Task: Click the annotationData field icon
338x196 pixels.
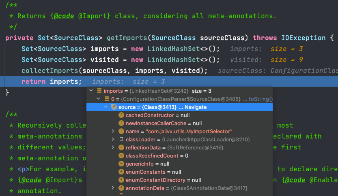Action: (121, 188)
